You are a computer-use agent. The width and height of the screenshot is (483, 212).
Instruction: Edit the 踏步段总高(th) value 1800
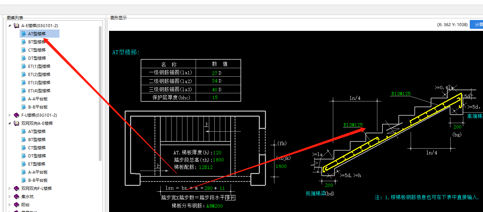218,160
